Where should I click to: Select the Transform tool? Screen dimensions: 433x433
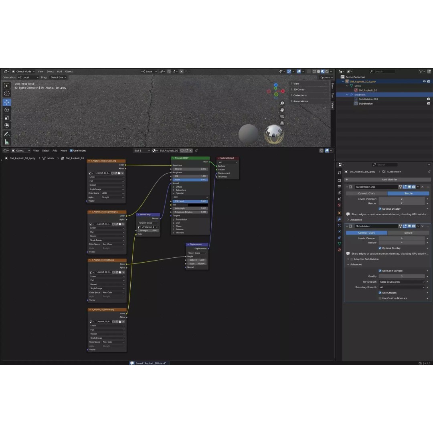[7, 125]
